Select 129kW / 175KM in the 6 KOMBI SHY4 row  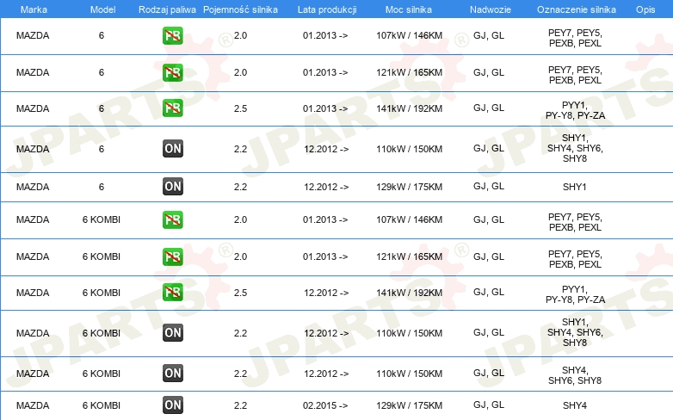coord(409,405)
